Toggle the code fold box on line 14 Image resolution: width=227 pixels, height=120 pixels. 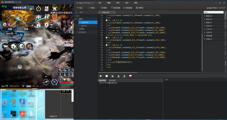107,20
